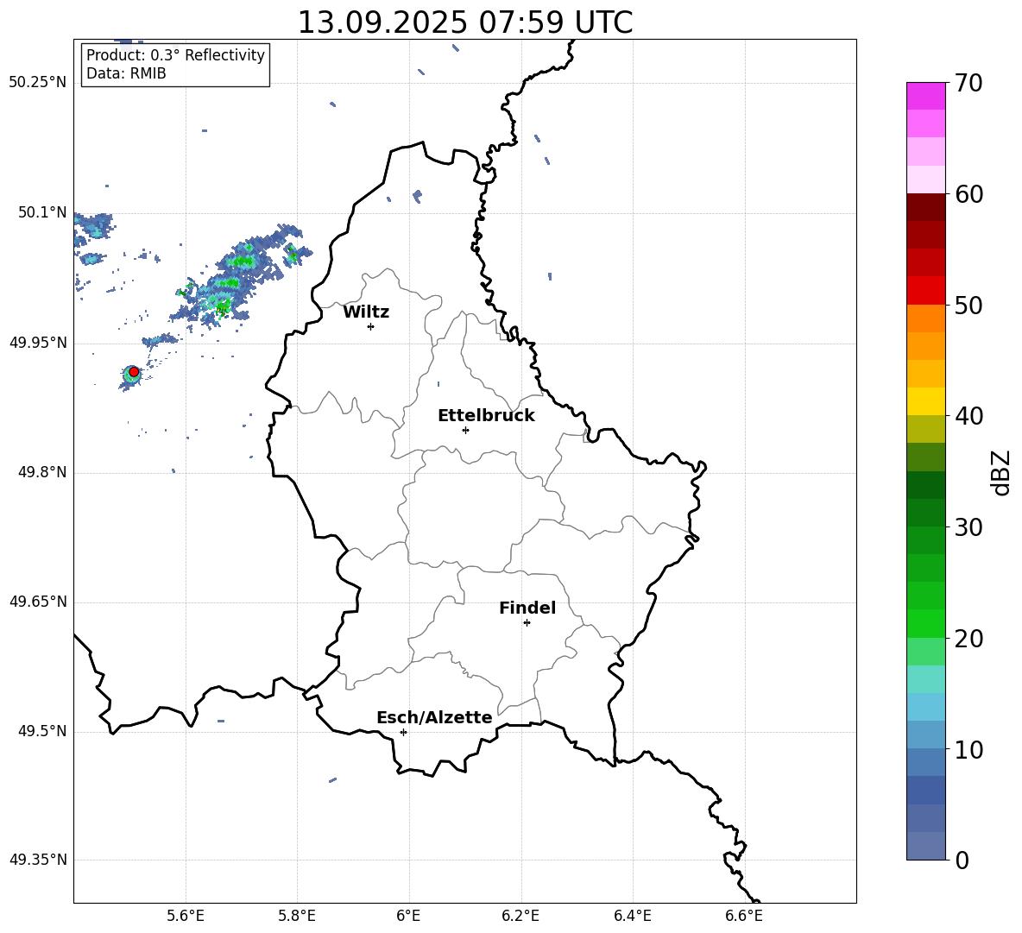1022x933 pixels.
Task: Click the 6°E longitude label
Action: pos(408,916)
